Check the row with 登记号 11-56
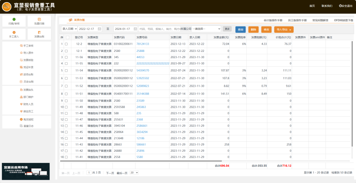The width and height of the screenshot is (356, 183). (x=66, y=57)
